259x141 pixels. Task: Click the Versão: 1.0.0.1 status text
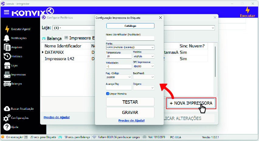click(210, 137)
